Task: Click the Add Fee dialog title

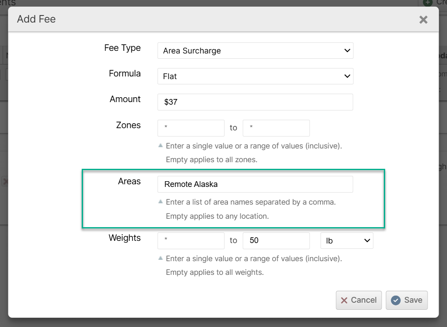Action: click(x=36, y=19)
